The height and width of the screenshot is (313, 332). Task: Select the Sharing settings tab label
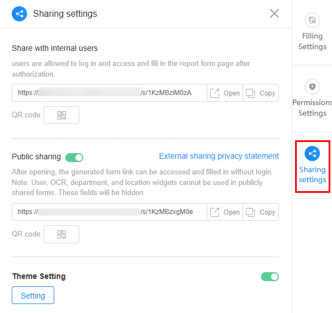coord(312,174)
